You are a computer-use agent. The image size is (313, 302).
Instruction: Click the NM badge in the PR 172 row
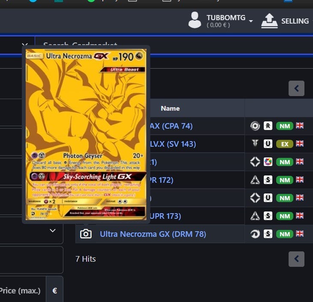point(285,180)
